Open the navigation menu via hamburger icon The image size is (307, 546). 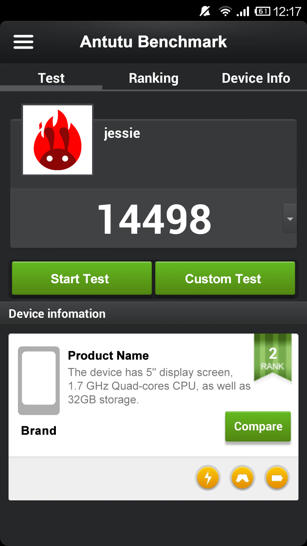[x=23, y=42]
